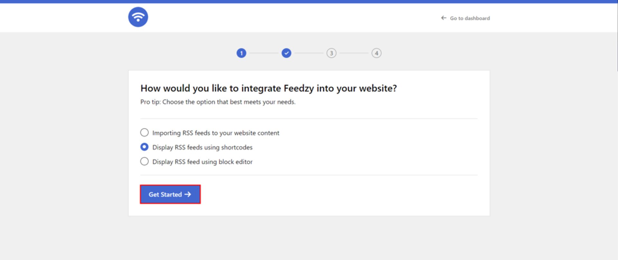Screen dimensions: 618x260
Task: Click the progress connector between steps 3 and 4
Action: coord(354,53)
